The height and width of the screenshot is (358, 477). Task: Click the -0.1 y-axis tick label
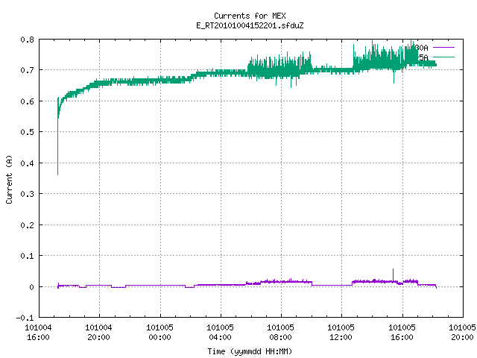(x=25, y=318)
